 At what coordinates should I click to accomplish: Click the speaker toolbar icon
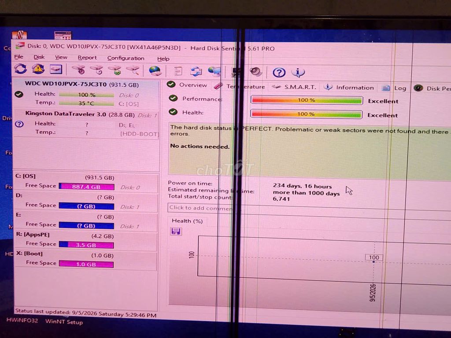tap(256, 72)
